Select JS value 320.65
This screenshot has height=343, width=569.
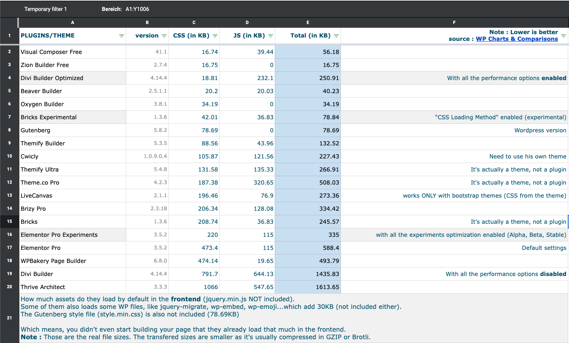tap(247, 182)
